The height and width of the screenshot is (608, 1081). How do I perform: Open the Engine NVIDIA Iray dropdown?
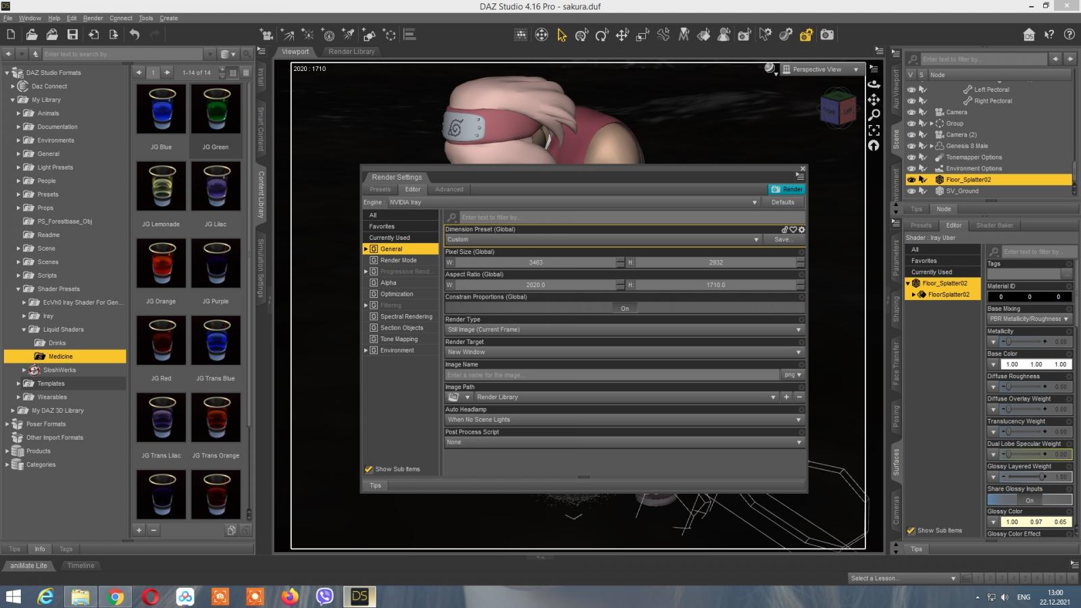[x=573, y=202]
